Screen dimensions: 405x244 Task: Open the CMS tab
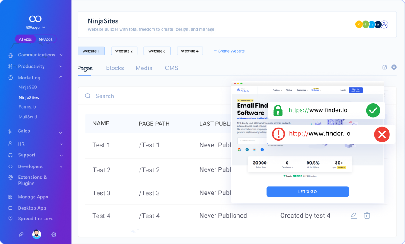point(171,68)
